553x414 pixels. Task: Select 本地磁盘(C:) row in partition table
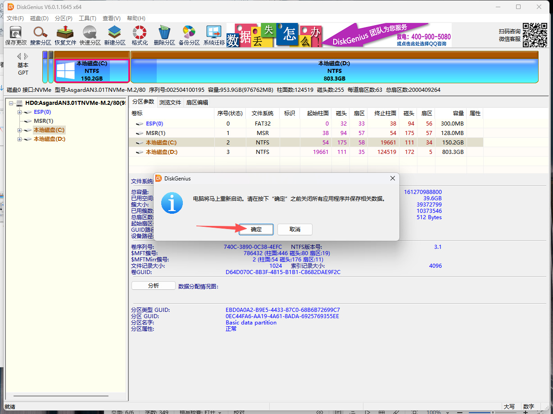pyautogui.click(x=306, y=142)
